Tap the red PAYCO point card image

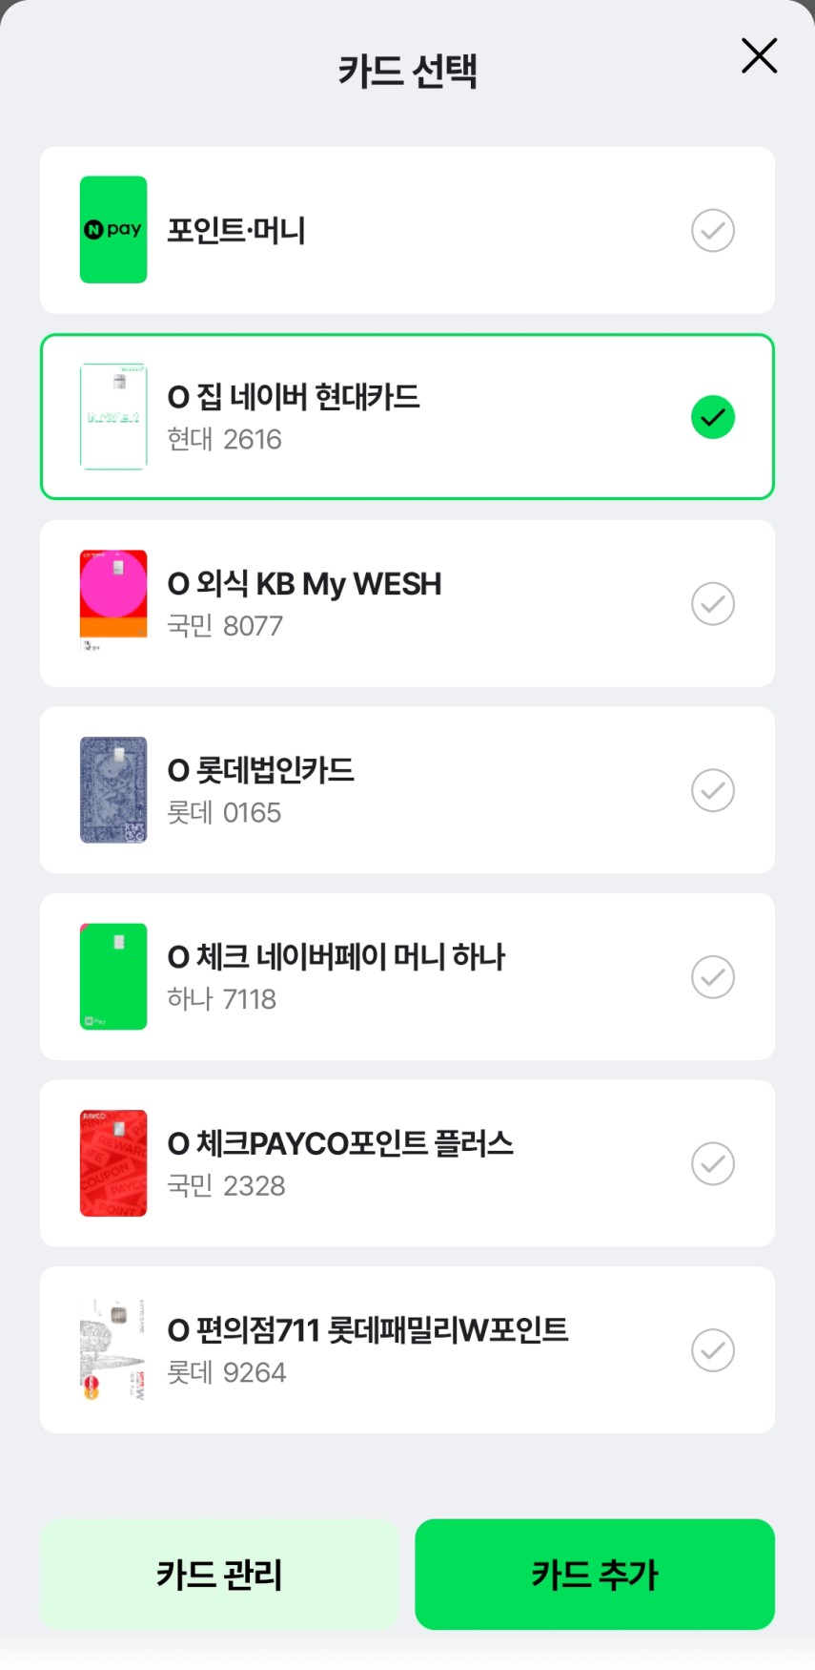click(x=113, y=1162)
